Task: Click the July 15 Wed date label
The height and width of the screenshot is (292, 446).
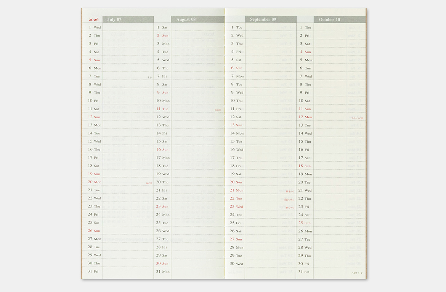Action: pos(95,141)
